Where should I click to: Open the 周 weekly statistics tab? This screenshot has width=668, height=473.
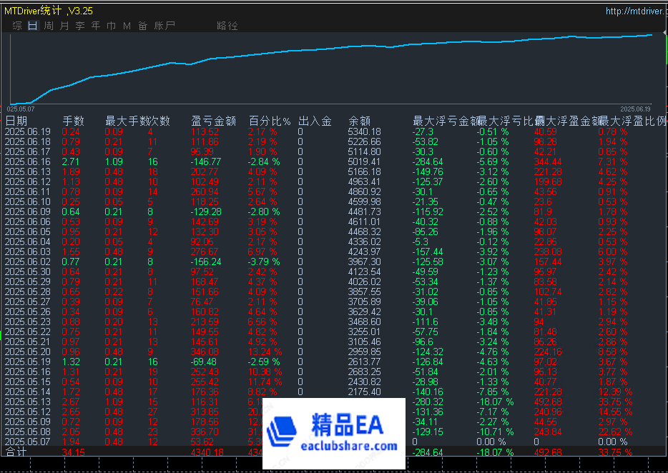tap(49, 26)
